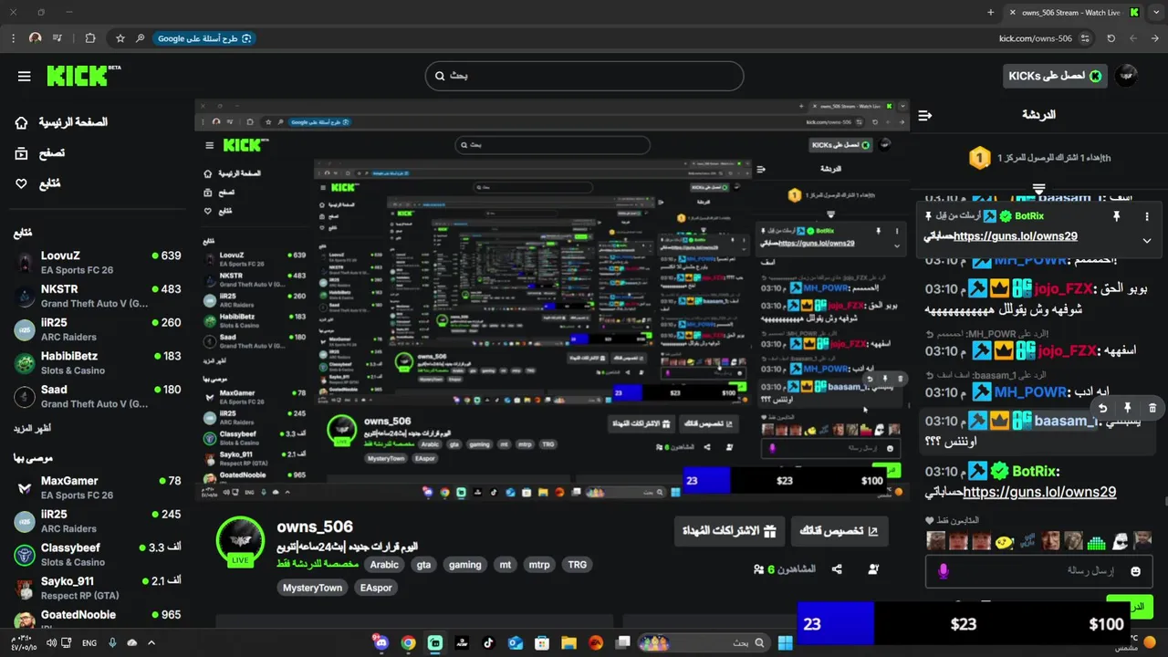Open Discord from the taskbar
The image size is (1168, 657).
point(381,642)
